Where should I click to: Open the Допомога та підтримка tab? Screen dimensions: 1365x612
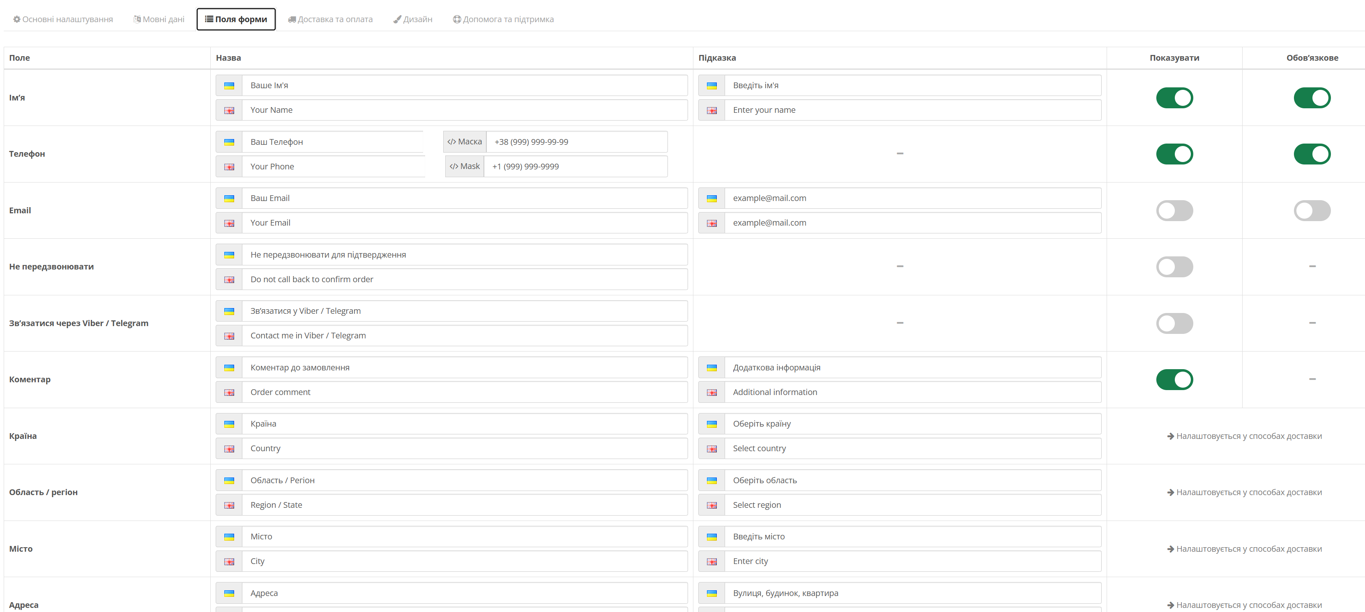[x=503, y=19]
